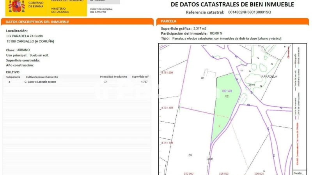Click the 'PARADELA' place name on map

tap(269, 77)
